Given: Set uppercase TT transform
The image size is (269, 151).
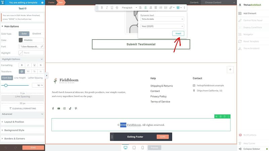Looking at the screenshot, I should tap(28, 71).
